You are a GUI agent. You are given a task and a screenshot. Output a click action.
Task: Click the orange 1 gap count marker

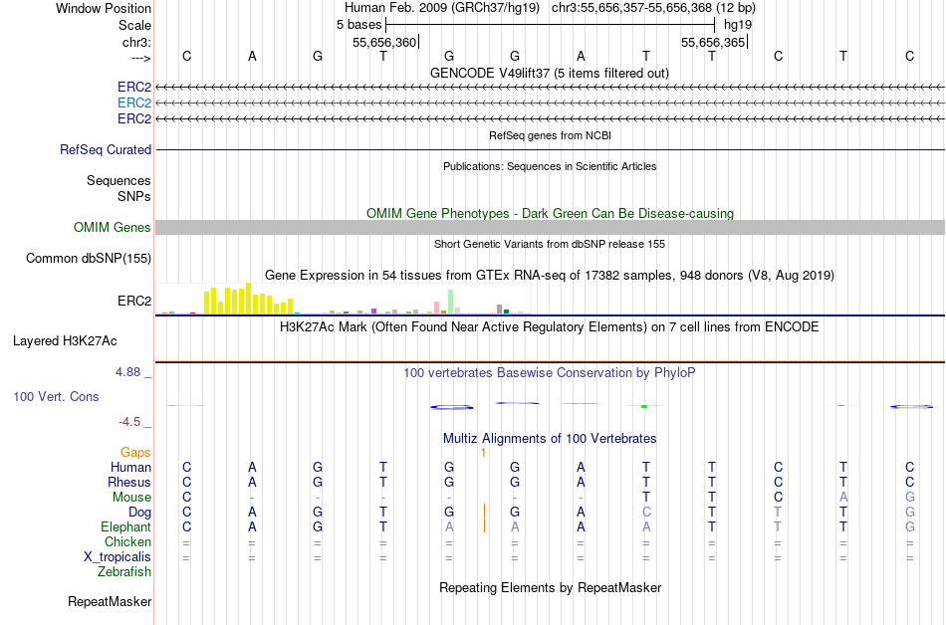(483, 453)
